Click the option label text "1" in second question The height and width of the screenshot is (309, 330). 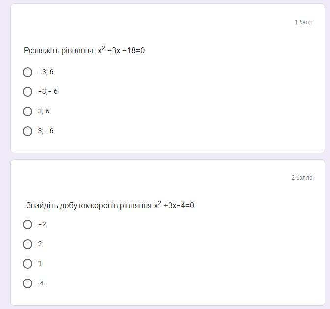click(40, 263)
